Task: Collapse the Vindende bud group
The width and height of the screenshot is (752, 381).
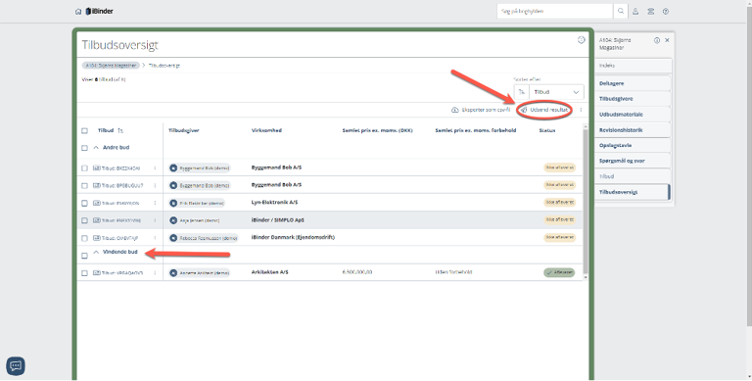Action: click(x=96, y=252)
